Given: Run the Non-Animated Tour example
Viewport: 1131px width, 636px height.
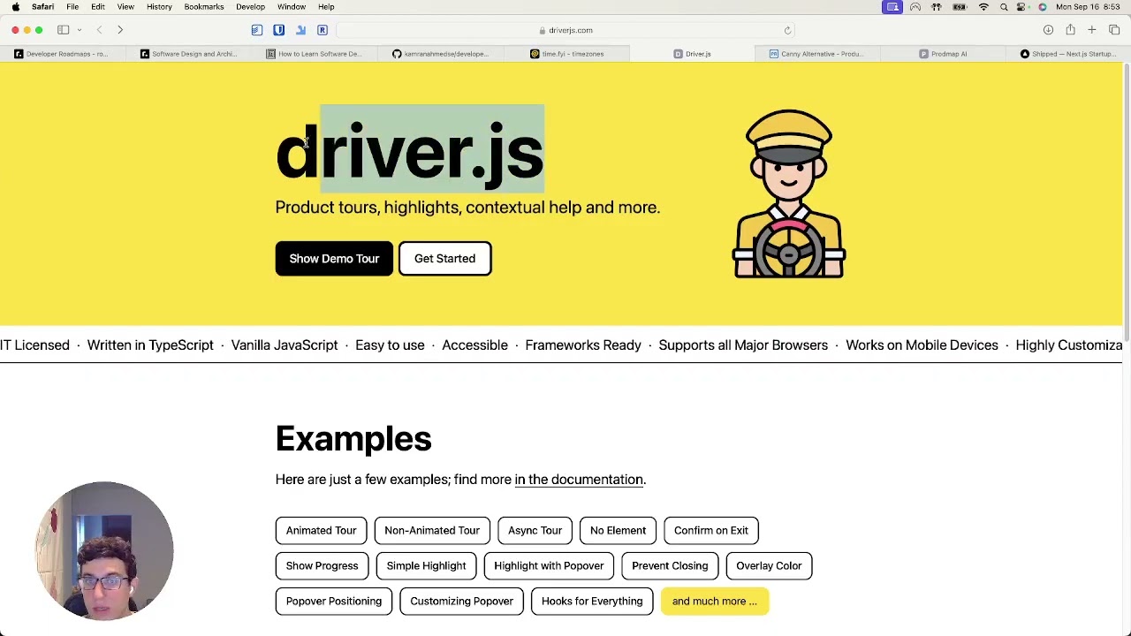Looking at the screenshot, I should coord(432,531).
